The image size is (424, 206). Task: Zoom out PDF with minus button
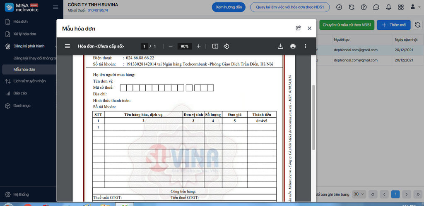pos(171,46)
